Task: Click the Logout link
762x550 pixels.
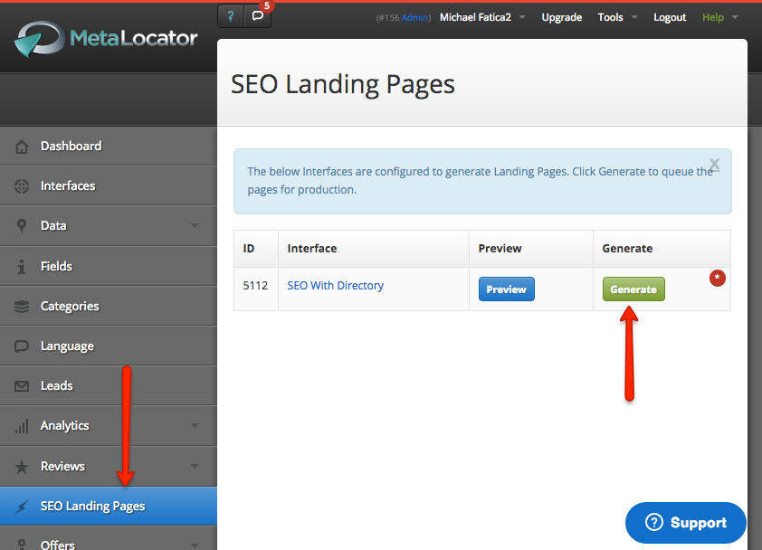Action: (x=670, y=17)
